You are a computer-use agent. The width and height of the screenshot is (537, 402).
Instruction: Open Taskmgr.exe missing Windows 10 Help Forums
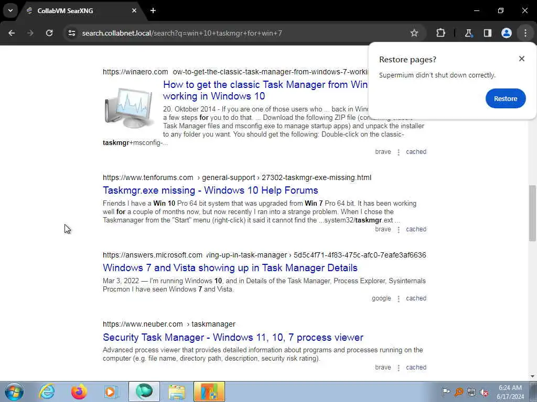210,190
